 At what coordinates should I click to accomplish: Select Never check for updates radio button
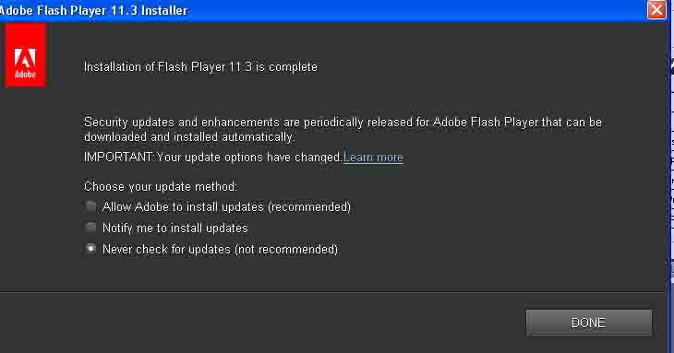90,249
